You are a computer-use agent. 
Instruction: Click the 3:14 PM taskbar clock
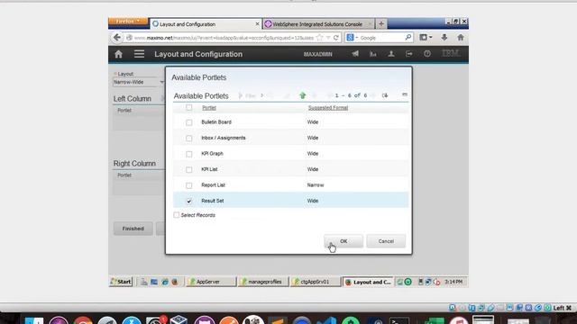click(x=453, y=282)
